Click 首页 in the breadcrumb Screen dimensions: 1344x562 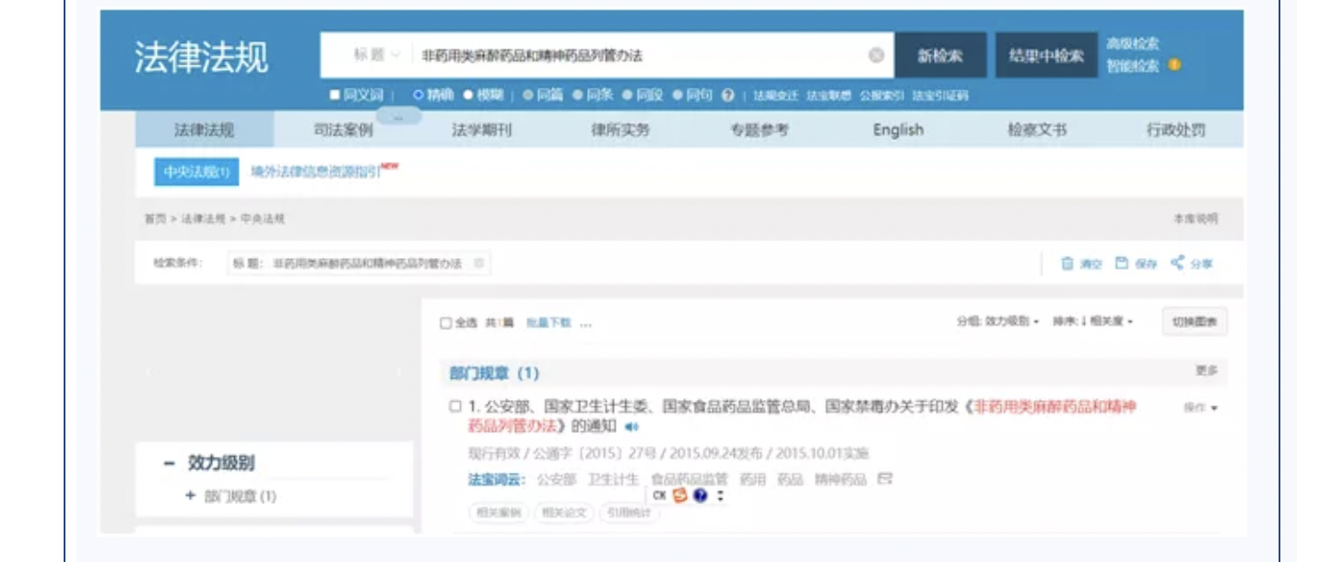point(155,218)
